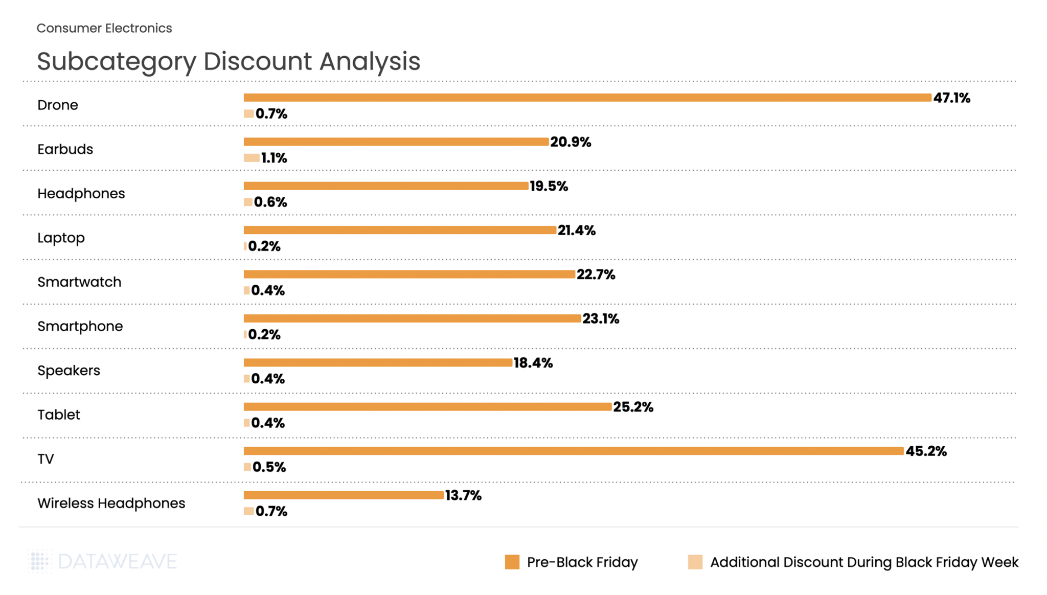Select the Smartwatch 22.7% value label
This screenshot has height=595, width=1047.
pos(596,274)
